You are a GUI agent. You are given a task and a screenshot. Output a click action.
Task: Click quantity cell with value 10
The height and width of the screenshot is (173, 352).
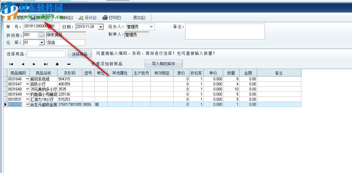pyautogui.click(x=231, y=89)
